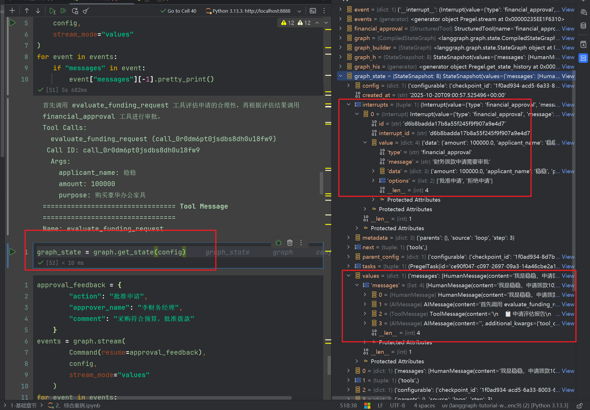Run the graph.get_state cell

12,252
